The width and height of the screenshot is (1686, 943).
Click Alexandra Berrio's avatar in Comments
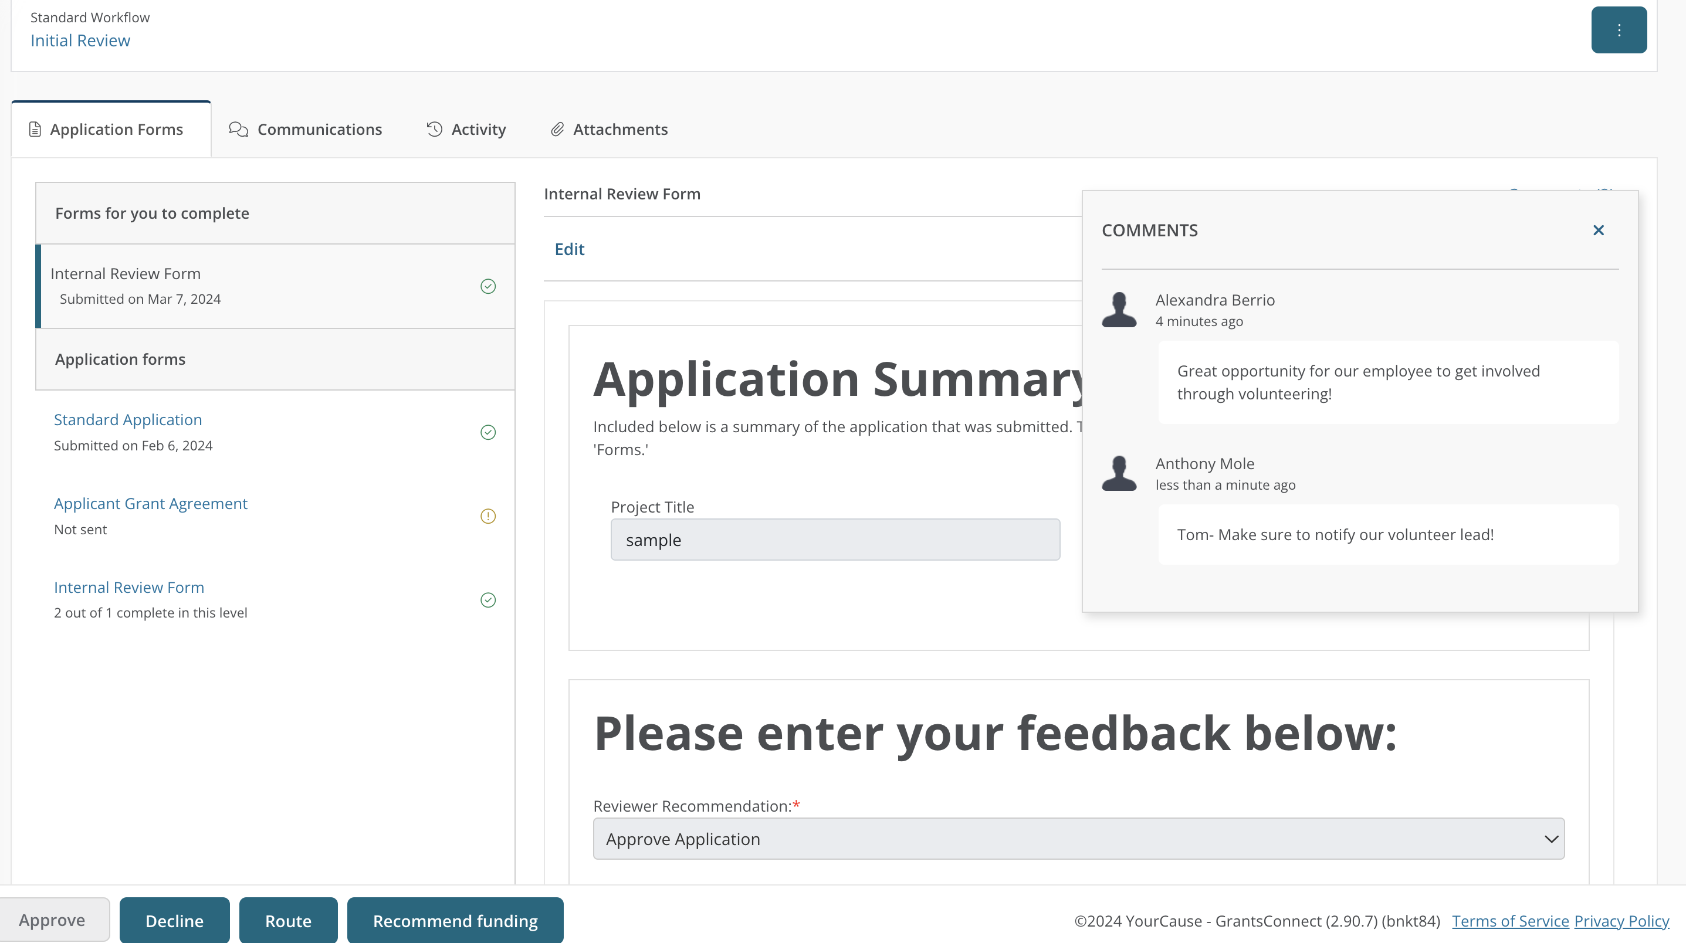[1119, 310]
